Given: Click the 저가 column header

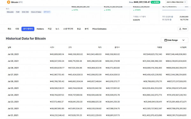Looking at the screenshot, I should (x=100, y=47).
